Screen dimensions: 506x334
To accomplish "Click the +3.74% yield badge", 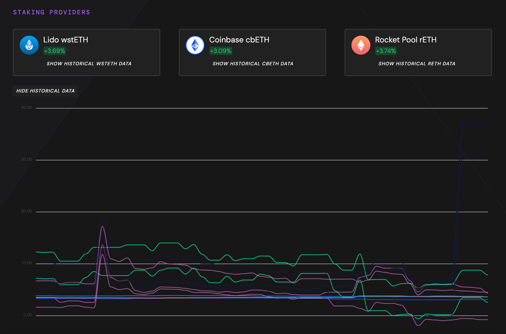I will (x=386, y=51).
